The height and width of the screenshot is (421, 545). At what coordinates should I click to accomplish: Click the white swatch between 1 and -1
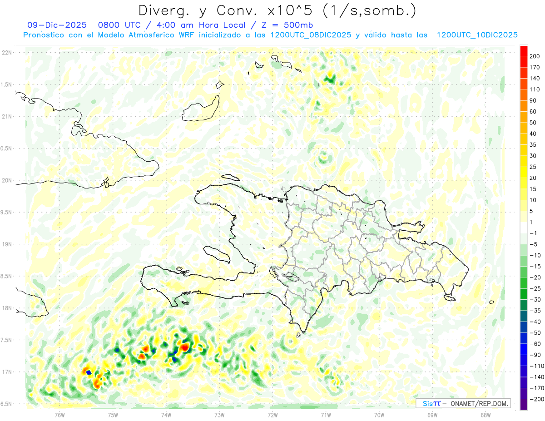(524, 228)
